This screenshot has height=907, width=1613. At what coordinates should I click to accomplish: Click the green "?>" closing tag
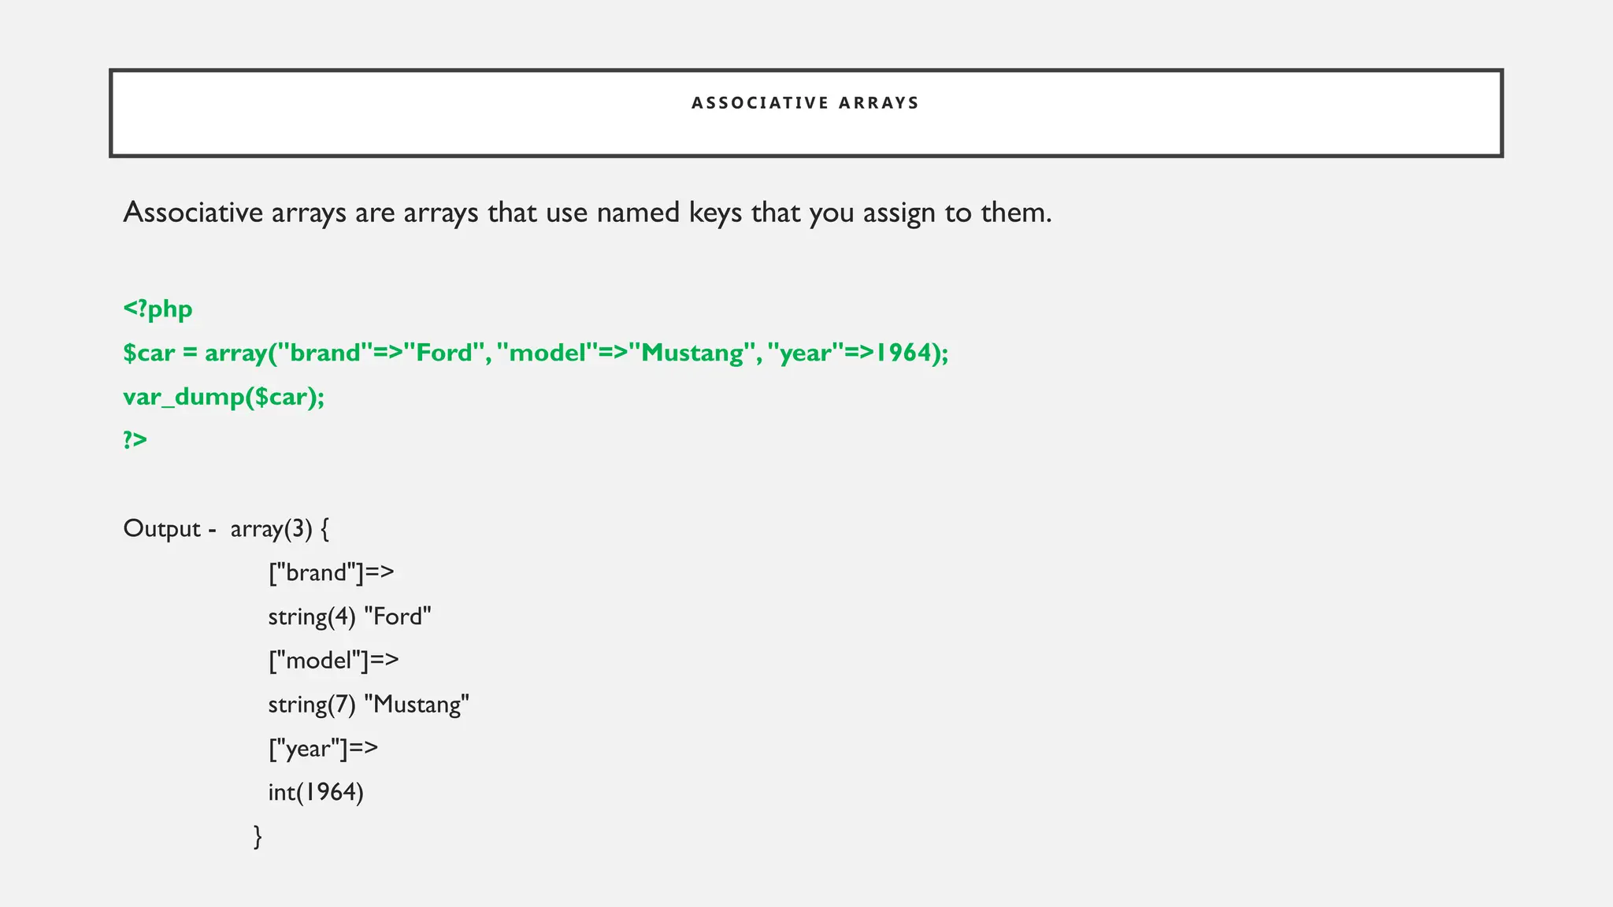click(x=135, y=440)
